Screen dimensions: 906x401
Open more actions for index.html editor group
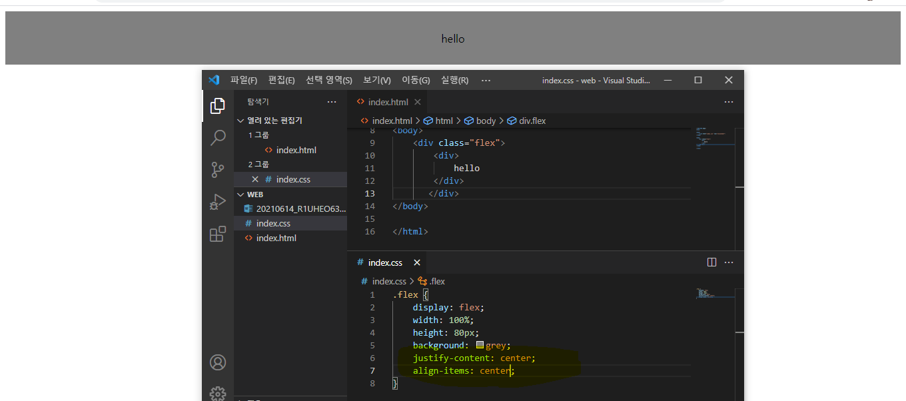click(x=729, y=102)
